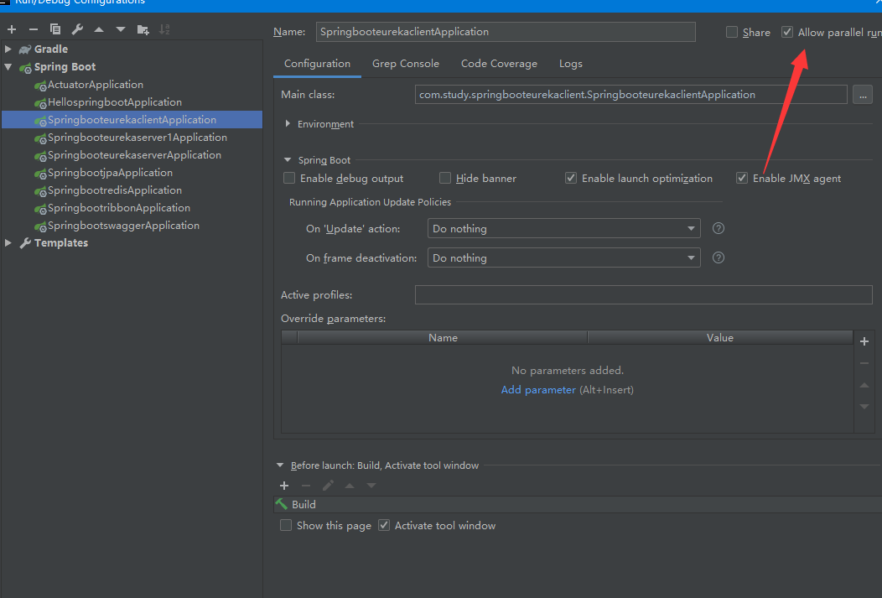Switch to the Configuration tab
The image size is (882, 598).
tap(317, 64)
